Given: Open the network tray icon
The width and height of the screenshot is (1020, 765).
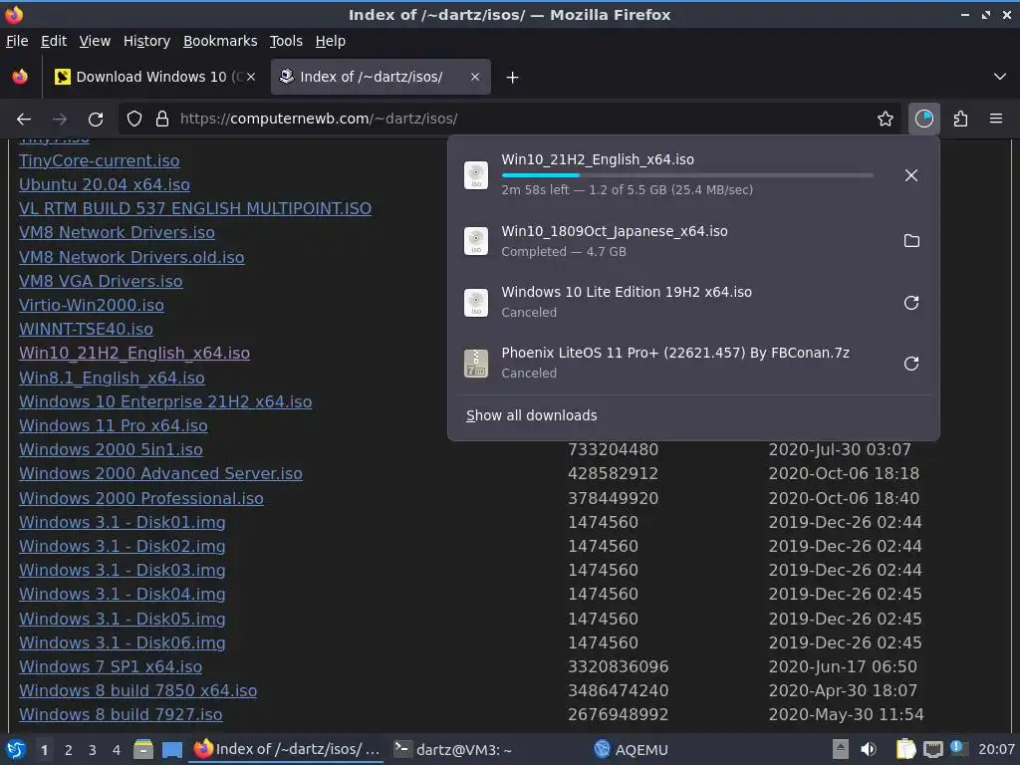Looking at the screenshot, I should 932,749.
